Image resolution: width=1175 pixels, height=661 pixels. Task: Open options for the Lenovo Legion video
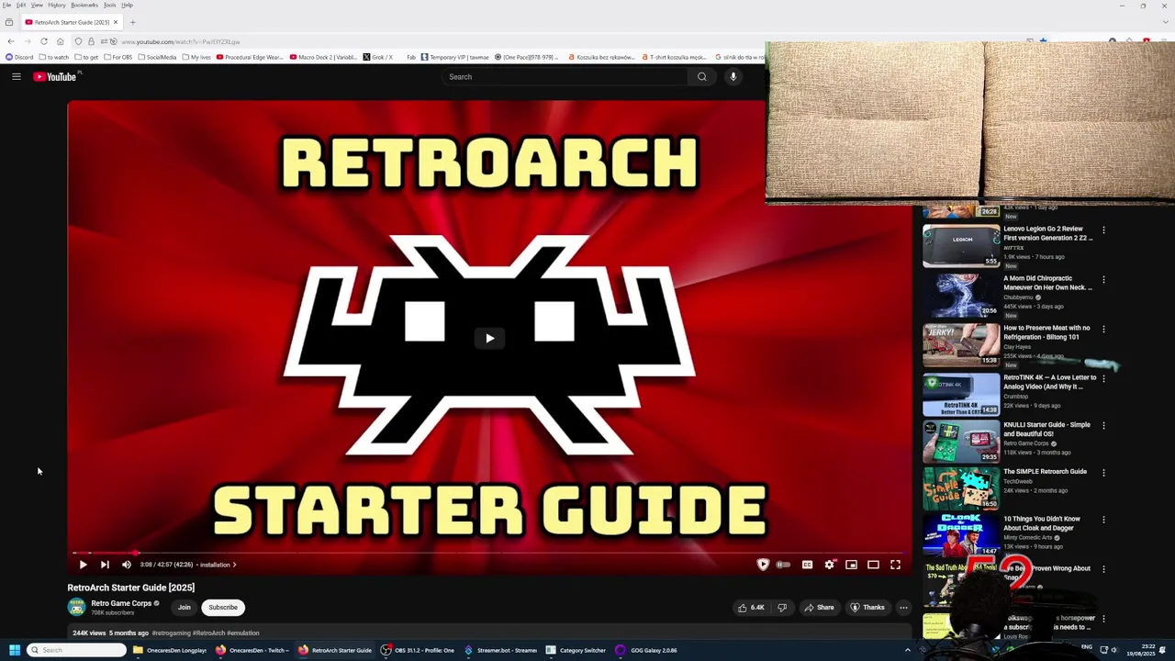click(1103, 230)
